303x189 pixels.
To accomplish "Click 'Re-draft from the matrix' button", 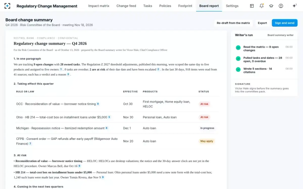I will pyautogui.click(x=233, y=23).
